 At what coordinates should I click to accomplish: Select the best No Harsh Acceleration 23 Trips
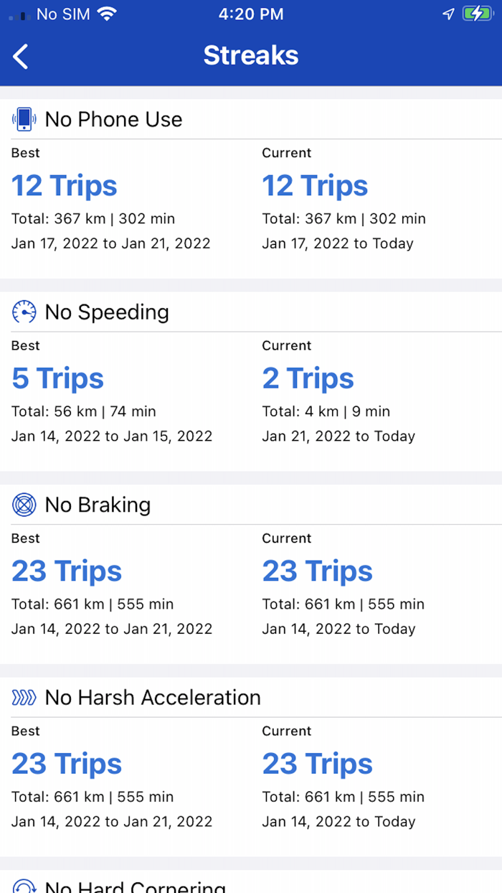point(67,763)
